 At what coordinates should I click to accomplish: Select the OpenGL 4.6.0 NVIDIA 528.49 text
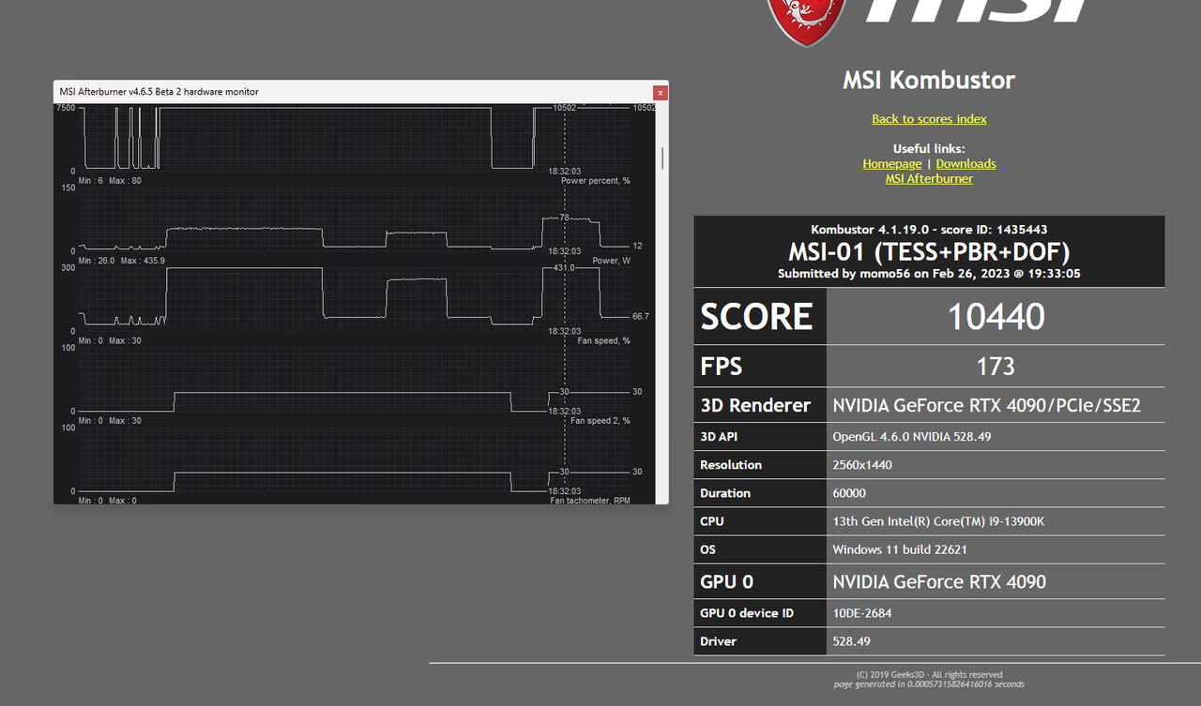pos(910,437)
